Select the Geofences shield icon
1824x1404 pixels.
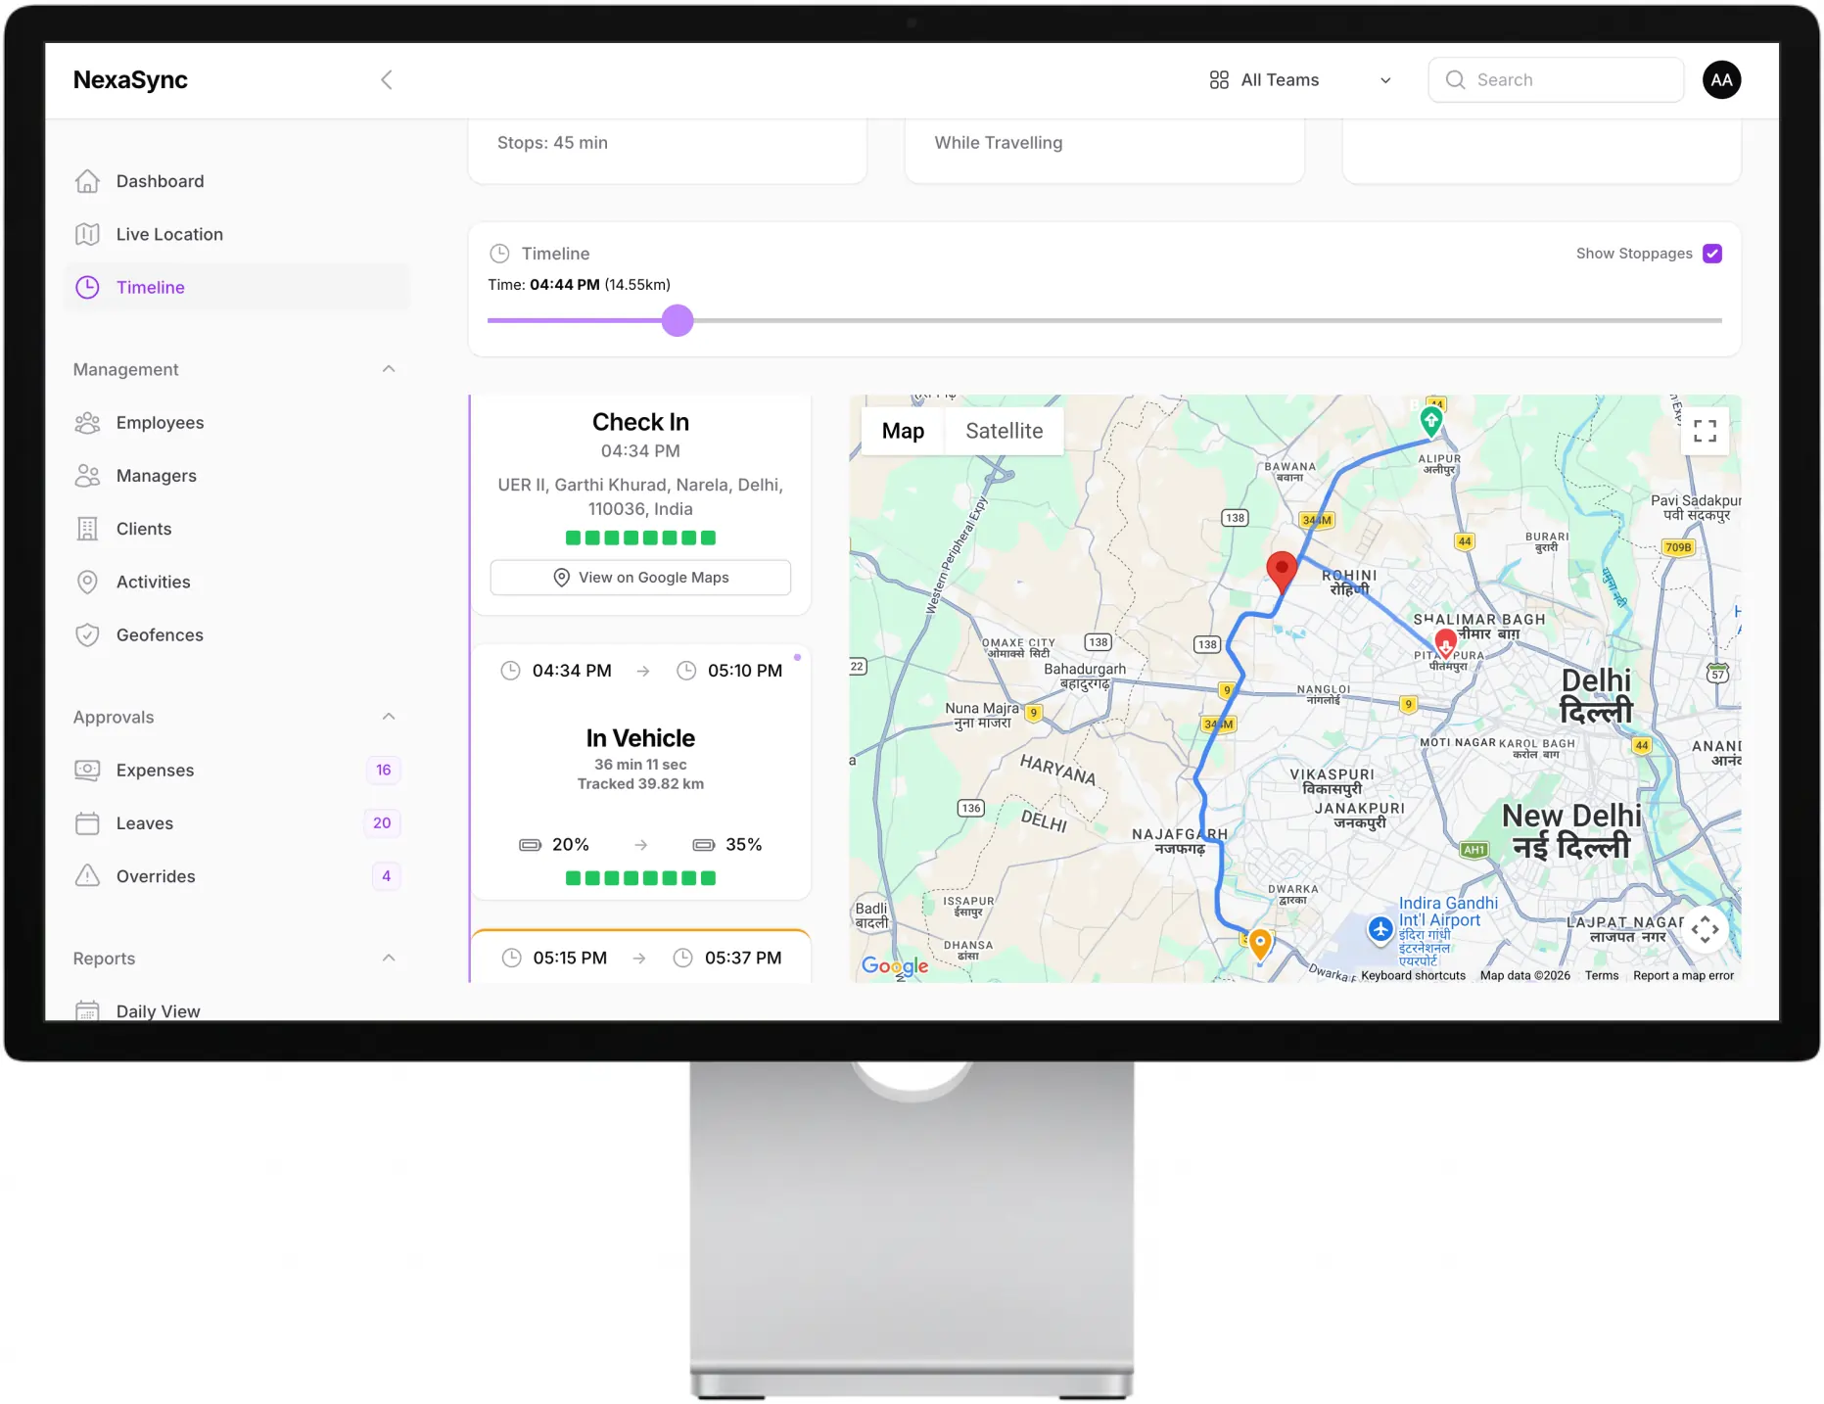pyautogui.click(x=88, y=634)
